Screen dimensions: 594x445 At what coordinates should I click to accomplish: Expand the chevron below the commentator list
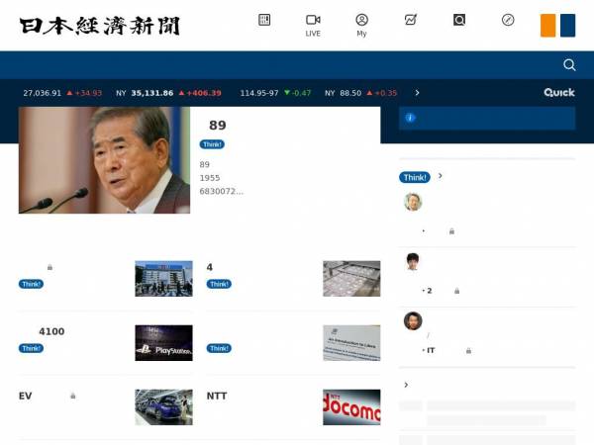click(x=406, y=385)
